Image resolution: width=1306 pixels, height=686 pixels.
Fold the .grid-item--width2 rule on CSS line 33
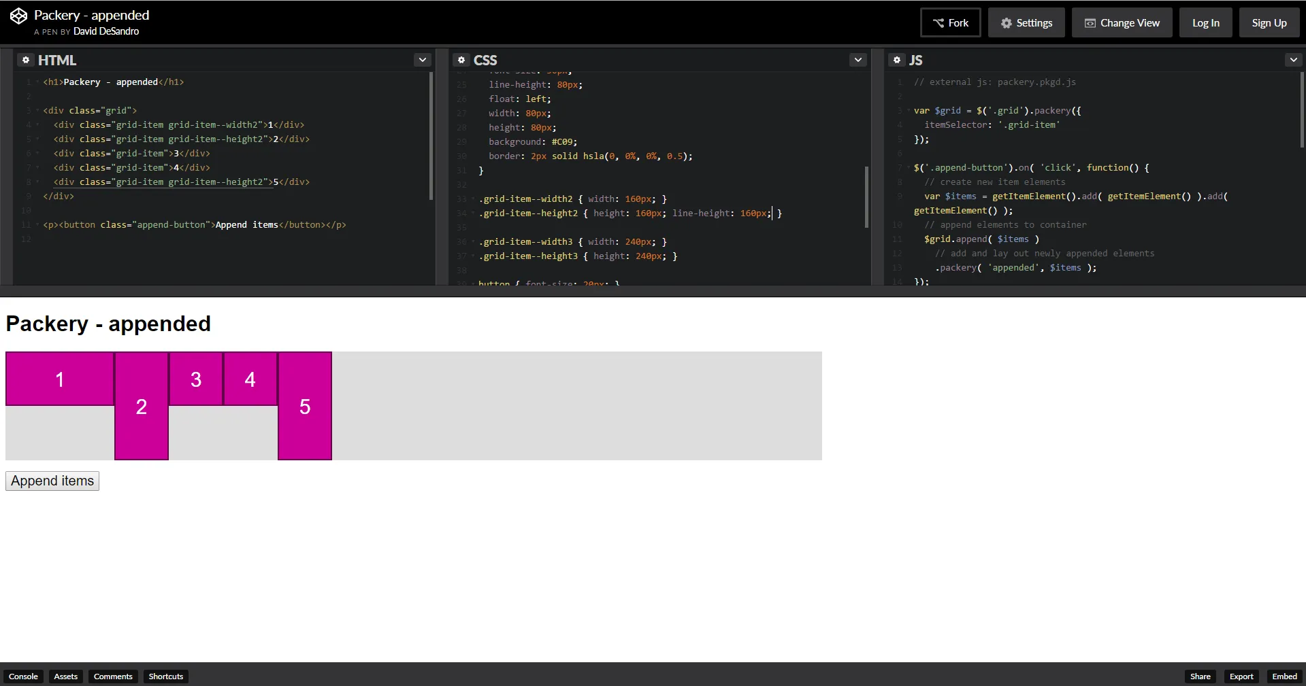473,199
